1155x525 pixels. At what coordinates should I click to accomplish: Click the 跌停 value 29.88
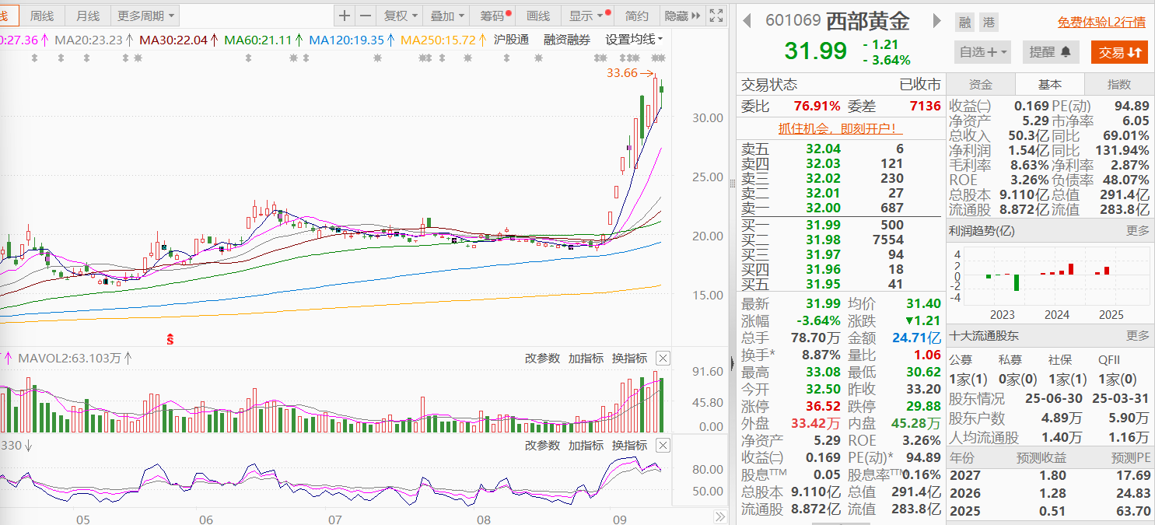[923, 406]
